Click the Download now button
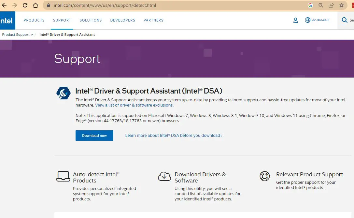354x218 pixels. [x=94, y=136]
